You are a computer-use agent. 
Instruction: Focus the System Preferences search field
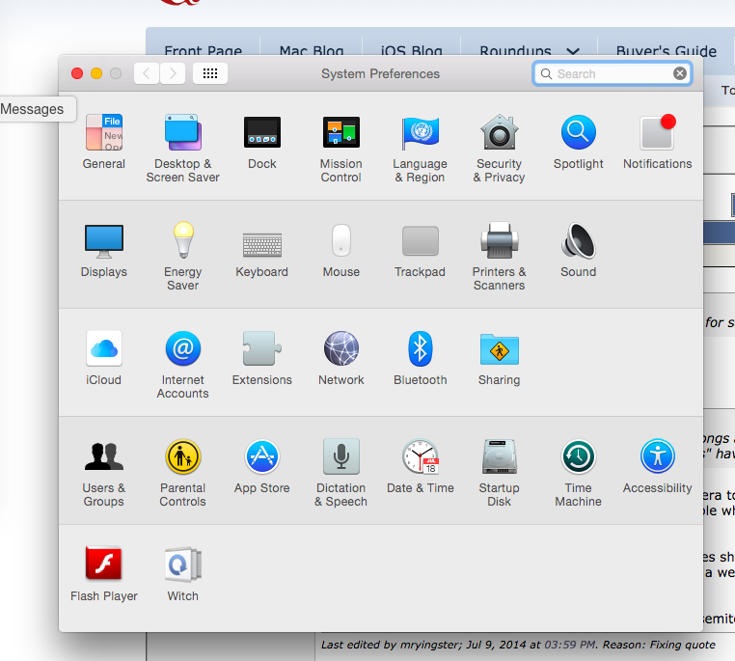click(x=612, y=73)
